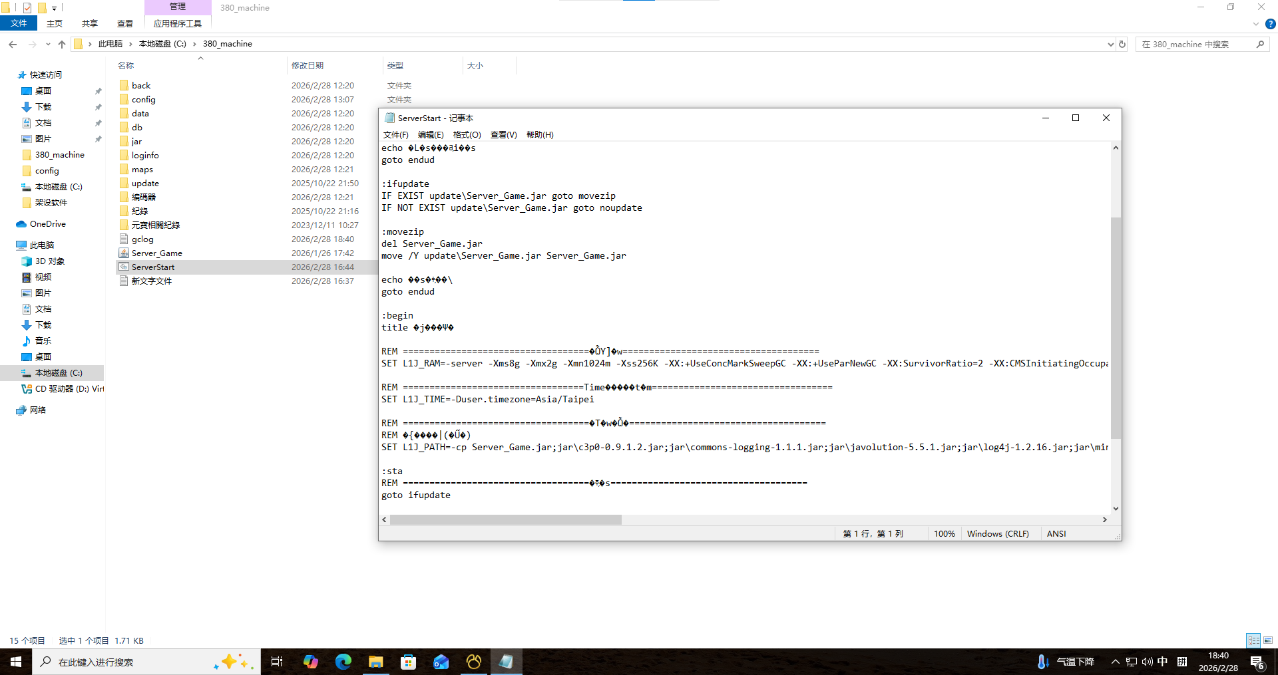1278x675 pixels.
Task: Switch to 查看 ribbon tab
Action: click(125, 23)
